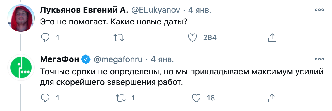Screen dimensions: 332x111
Task: Open МегаФон's tweet timestamp 4 янв.
Action: tap(162, 60)
